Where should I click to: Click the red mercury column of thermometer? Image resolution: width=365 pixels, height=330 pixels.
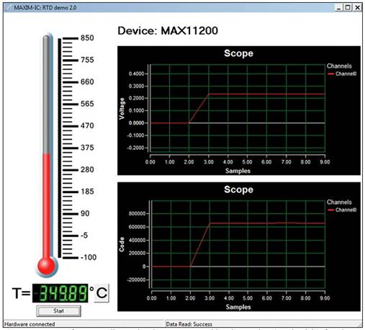tap(46, 206)
